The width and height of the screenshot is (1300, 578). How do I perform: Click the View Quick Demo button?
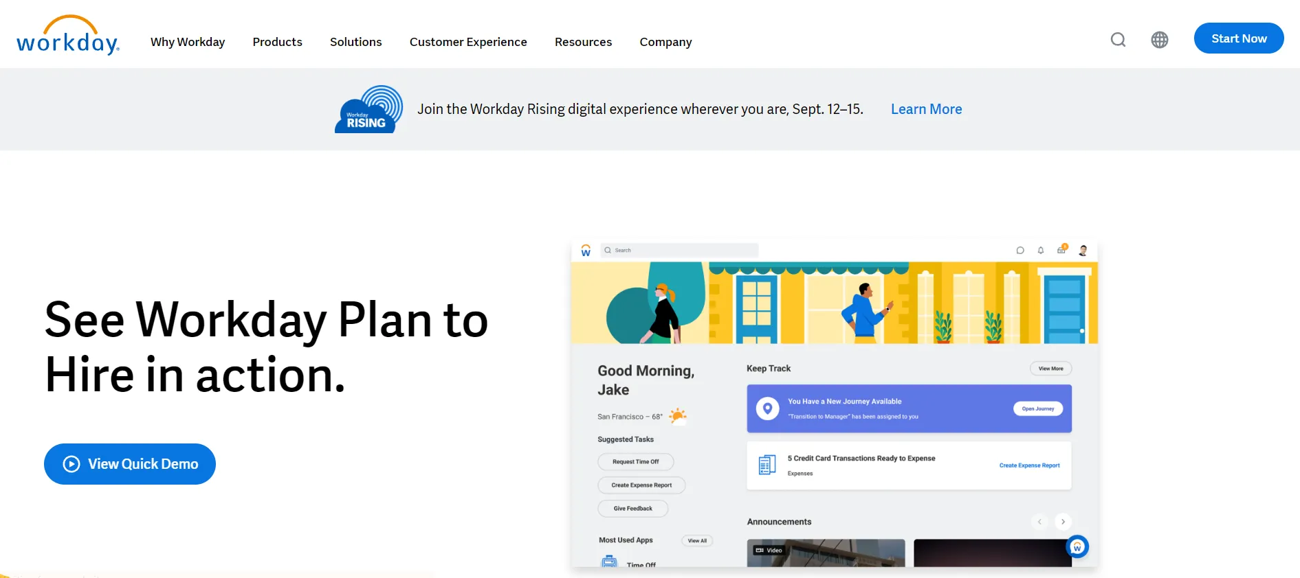130,464
